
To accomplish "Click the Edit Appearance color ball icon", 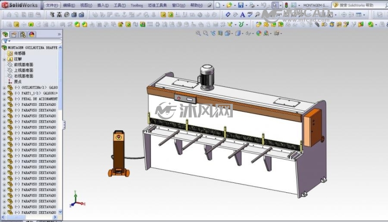I will (258, 33).
